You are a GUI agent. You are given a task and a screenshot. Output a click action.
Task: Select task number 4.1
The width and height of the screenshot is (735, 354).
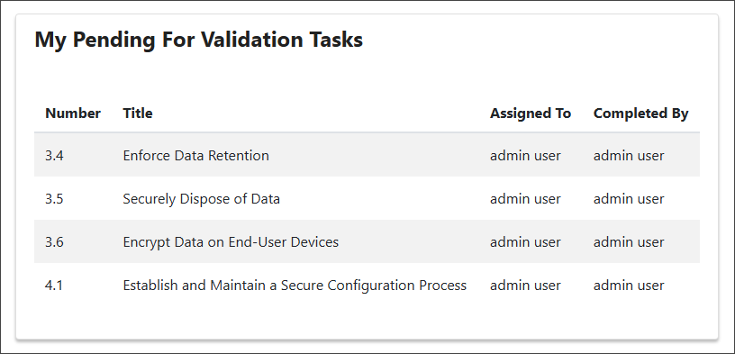[54, 285]
